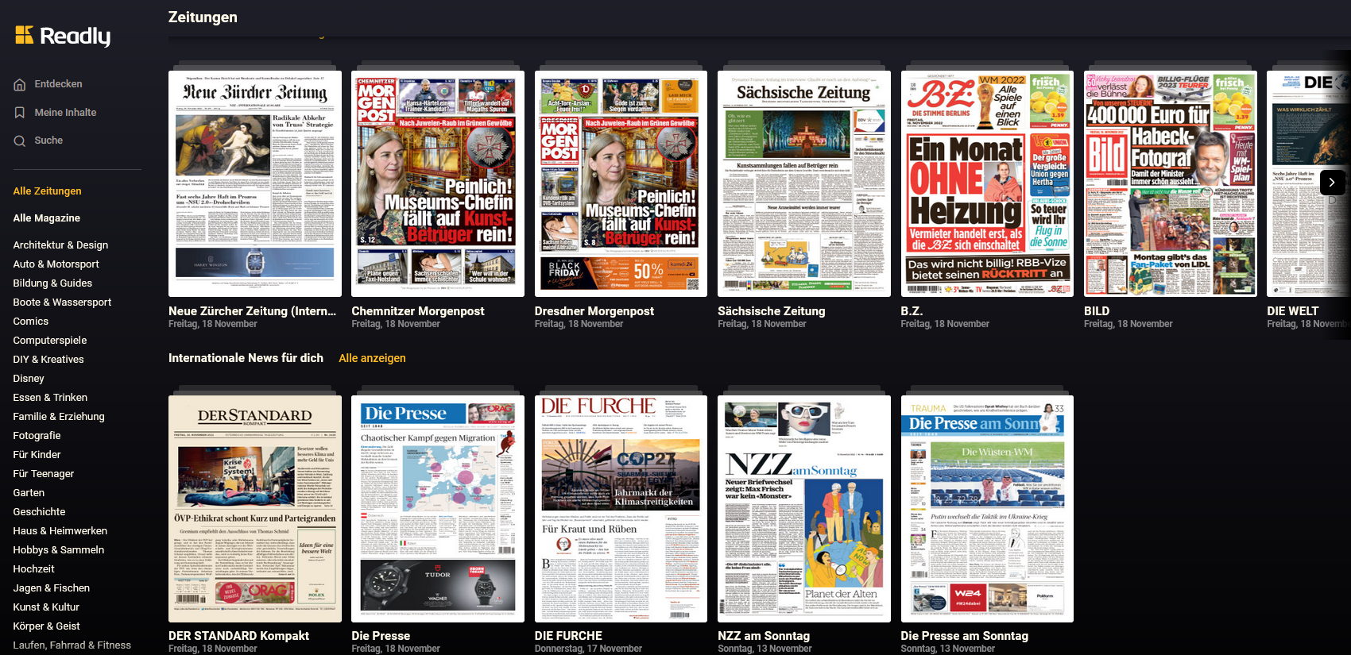The width and height of the screenshot is (1351, 655).
Task: Open the Boote & Wassersport category
Action: [x=62, y=302]
